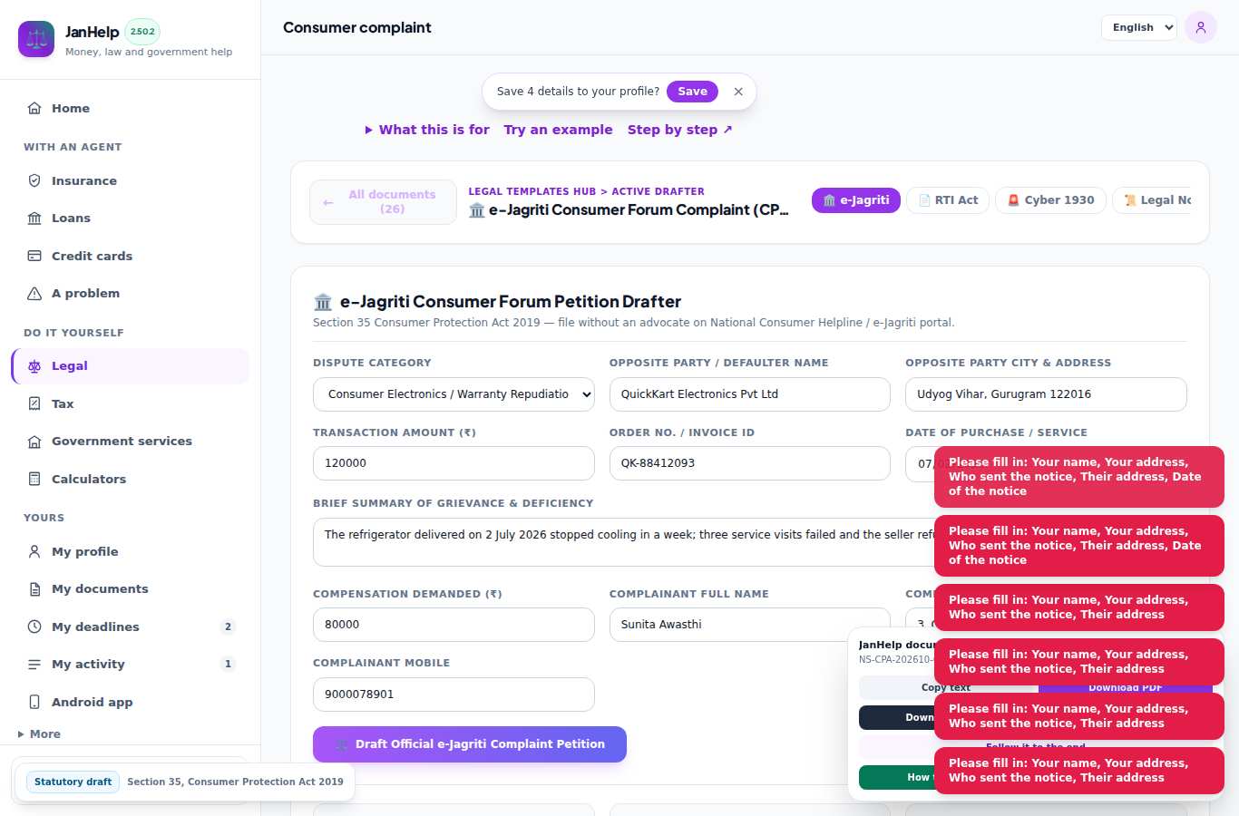This screenshot has width=1239, height=816.
Task: Expand the What this is for section
Action: point(427,130)
